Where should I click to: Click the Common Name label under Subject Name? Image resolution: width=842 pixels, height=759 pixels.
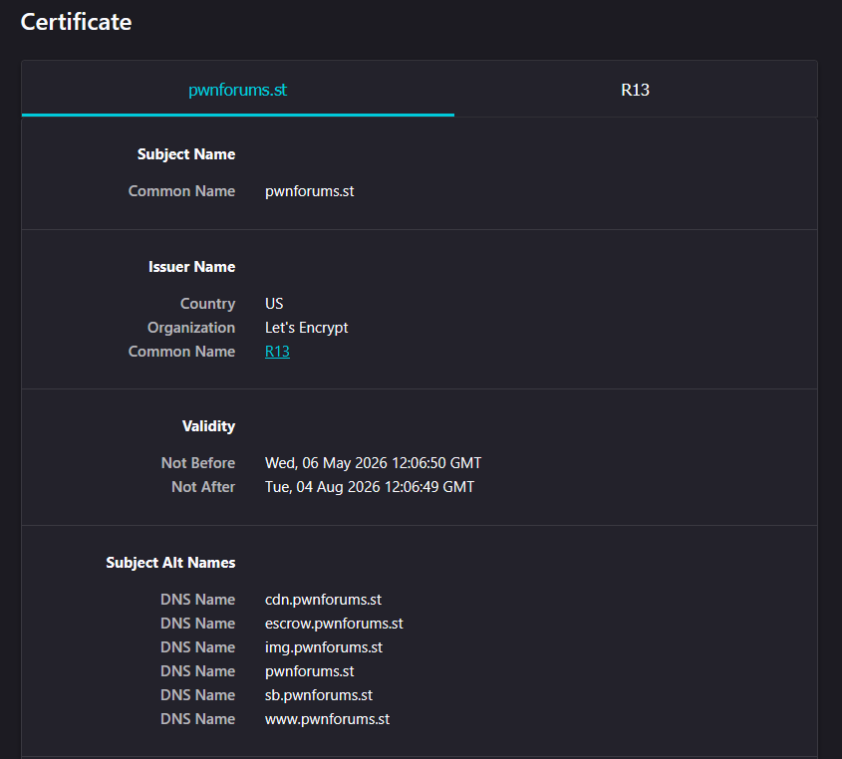click(181, 191)
